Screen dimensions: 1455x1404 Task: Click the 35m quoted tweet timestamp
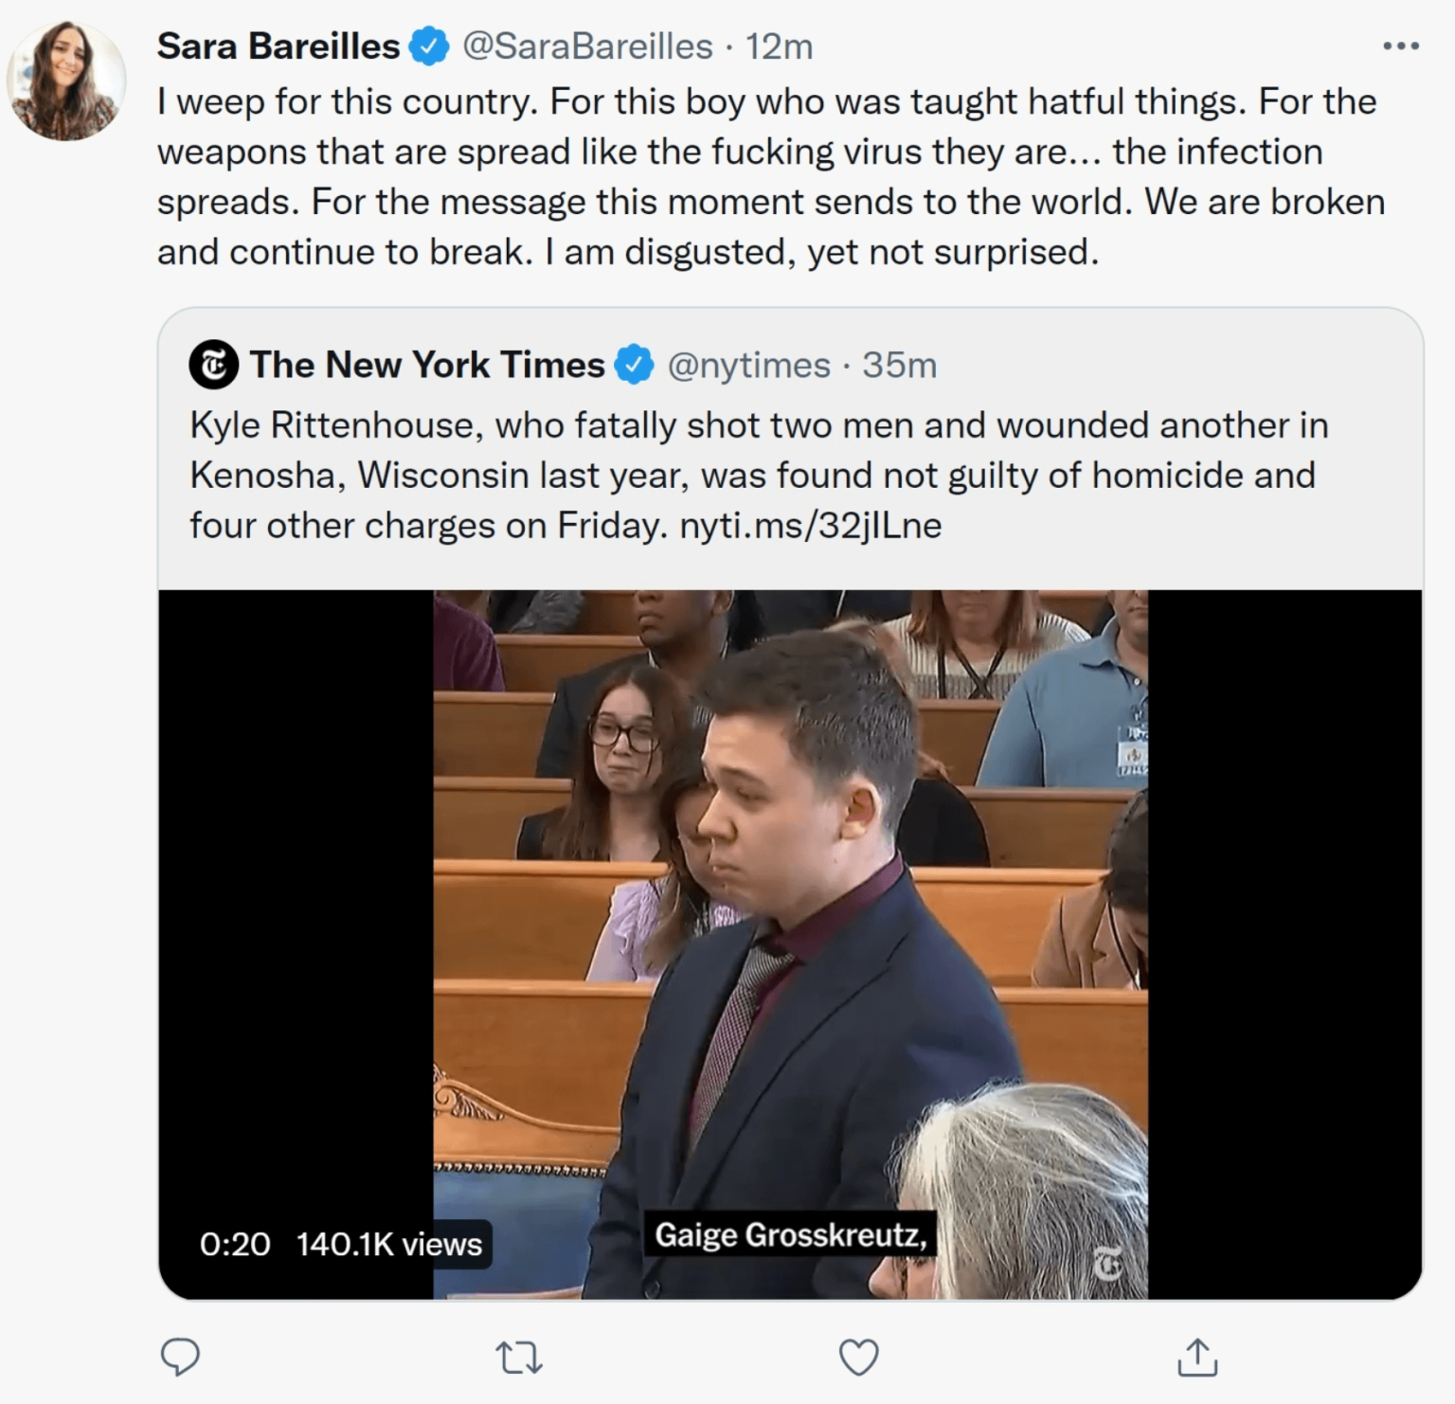click(899, 365)
